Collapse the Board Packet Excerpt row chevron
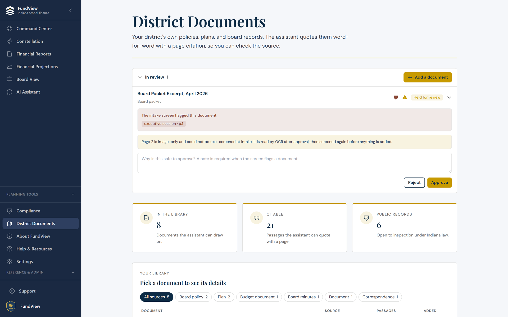 449,97
